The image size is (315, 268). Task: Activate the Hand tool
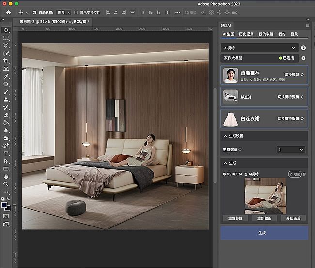coord(6,176)
